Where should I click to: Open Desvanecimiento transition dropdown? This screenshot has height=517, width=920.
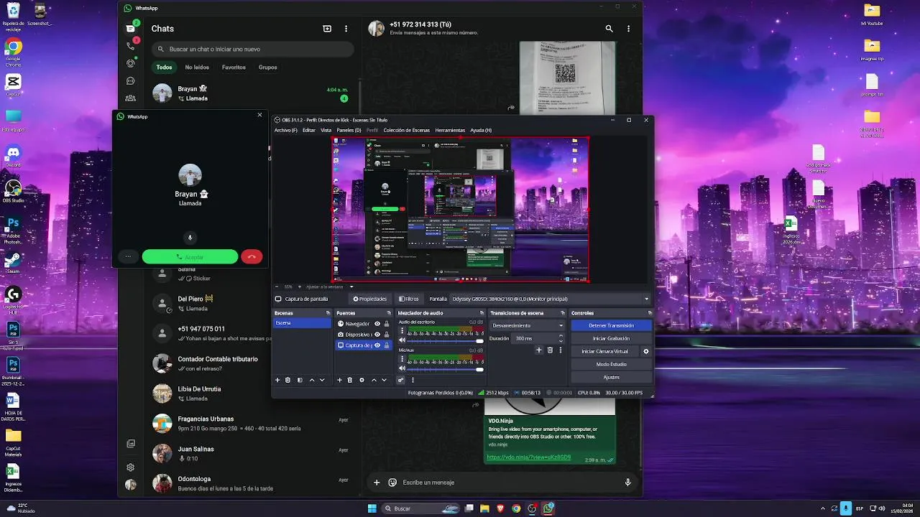click(527, 325)
